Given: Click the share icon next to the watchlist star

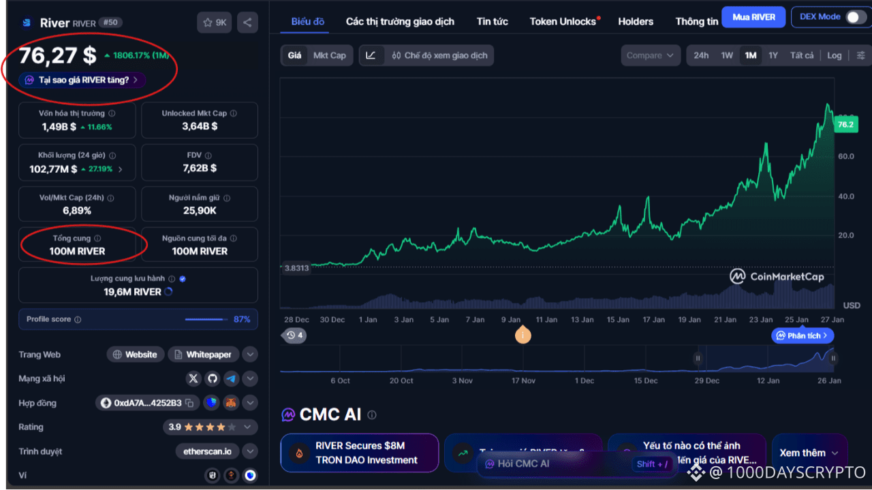Looking at the screenshot, I should coord(247,22).
